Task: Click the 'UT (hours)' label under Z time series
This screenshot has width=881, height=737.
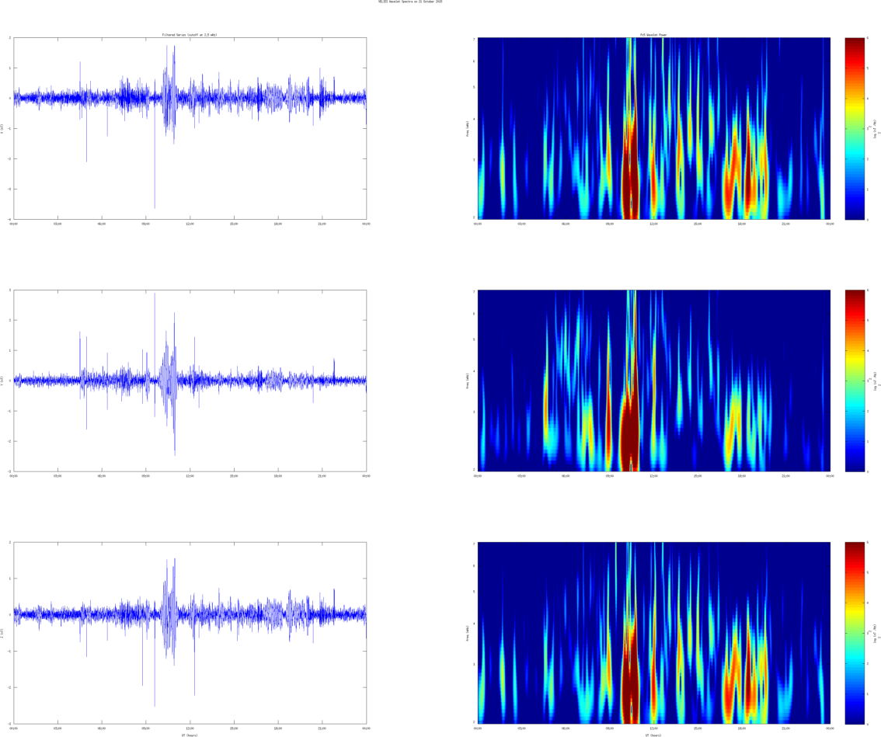Action: [x=190, y=735]
